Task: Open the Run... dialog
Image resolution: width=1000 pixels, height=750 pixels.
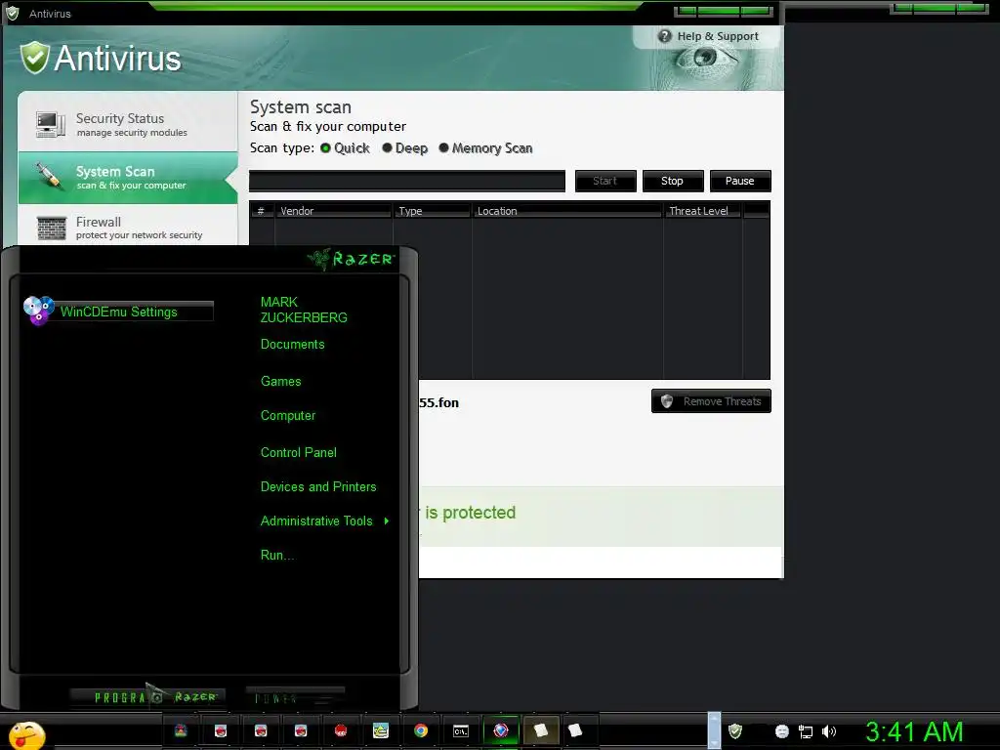Action: coord(276,555)
